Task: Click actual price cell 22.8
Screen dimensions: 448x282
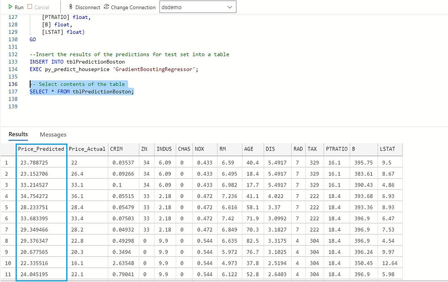Action: (x=87, y=241)
